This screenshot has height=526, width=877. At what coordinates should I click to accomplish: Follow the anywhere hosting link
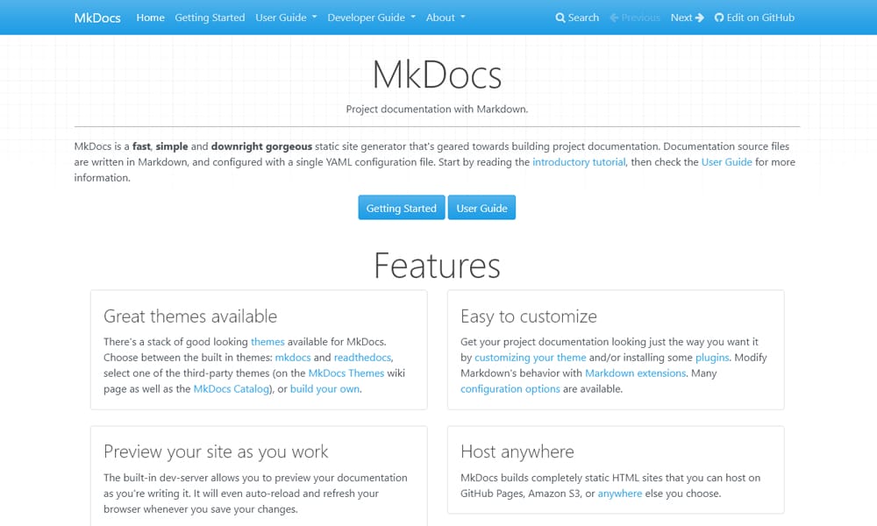[620, 493]
